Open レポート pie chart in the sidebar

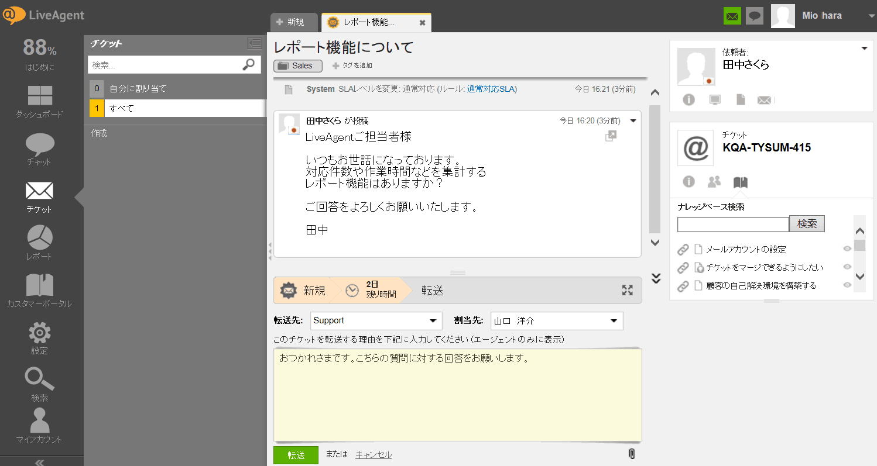coord(40,243)
